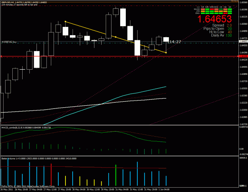Click the 1.65225 price axis label
The width and height of the screenshot is (248, 192).
coord(243,17)
